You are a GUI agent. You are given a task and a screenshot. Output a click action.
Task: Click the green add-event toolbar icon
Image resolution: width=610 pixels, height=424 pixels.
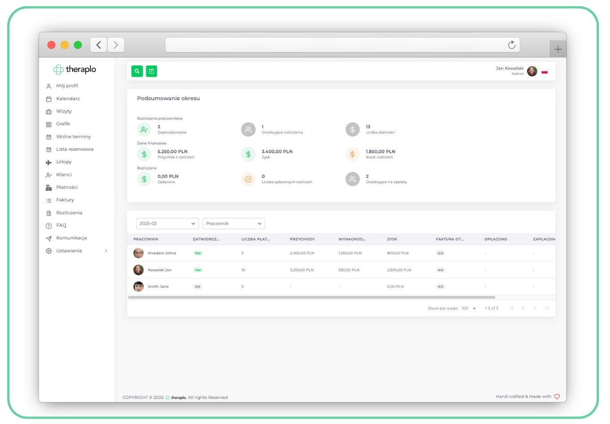click(151, 71)
